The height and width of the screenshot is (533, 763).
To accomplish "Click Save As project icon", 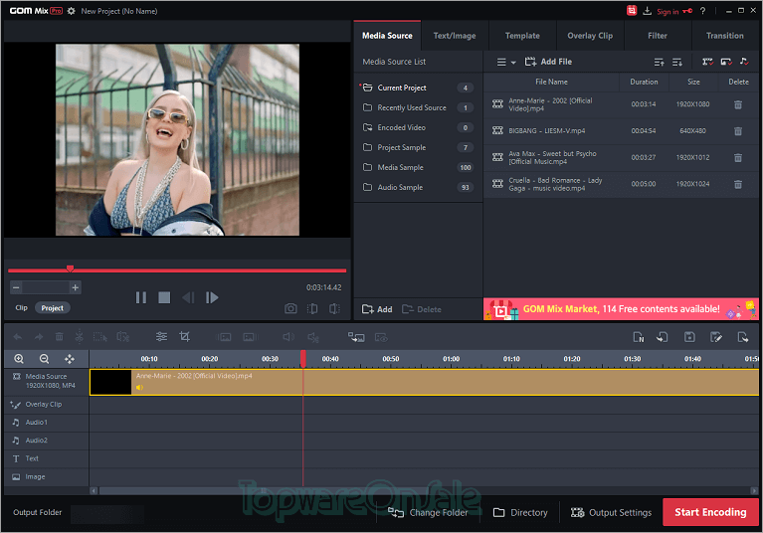I will click(716, 337).
